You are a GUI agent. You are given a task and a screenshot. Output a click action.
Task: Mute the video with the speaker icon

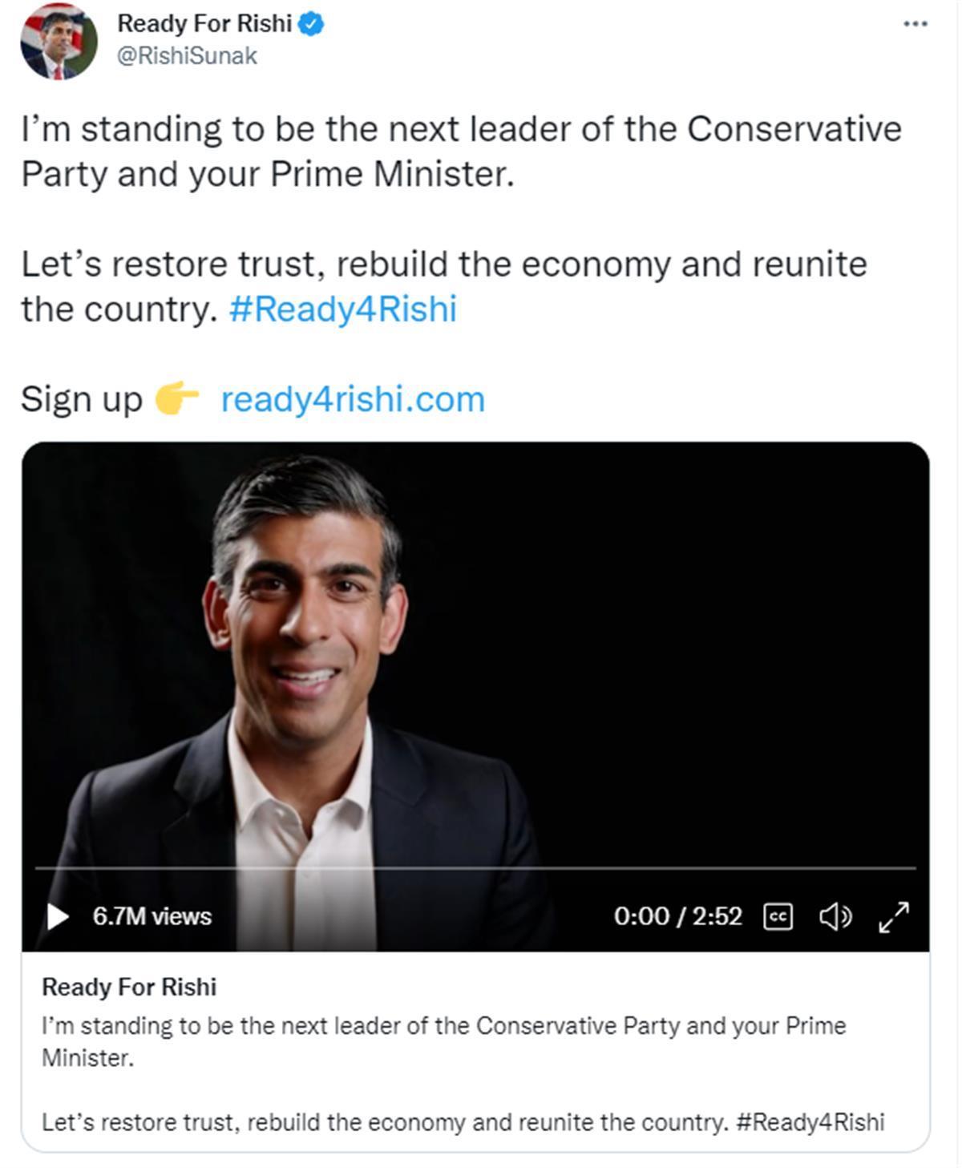click(835, 916)
